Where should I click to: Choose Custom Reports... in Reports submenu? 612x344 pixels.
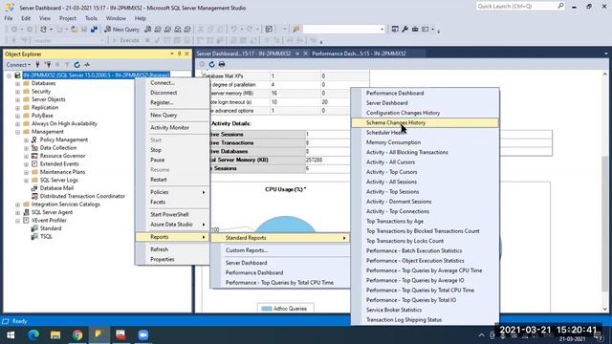click(x=280, y=250)
